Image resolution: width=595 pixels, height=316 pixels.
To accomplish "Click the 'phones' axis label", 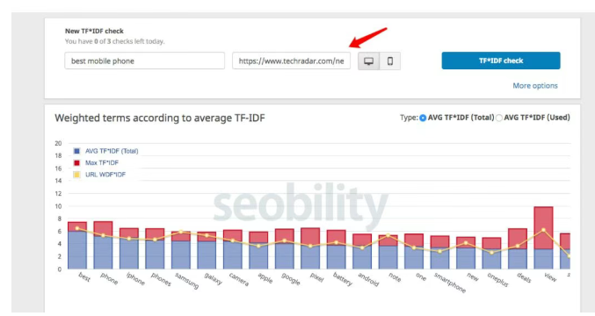I will pos(161,279).
